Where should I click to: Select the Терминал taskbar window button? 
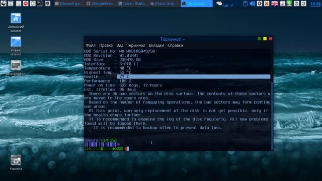(x=197, y=4)
